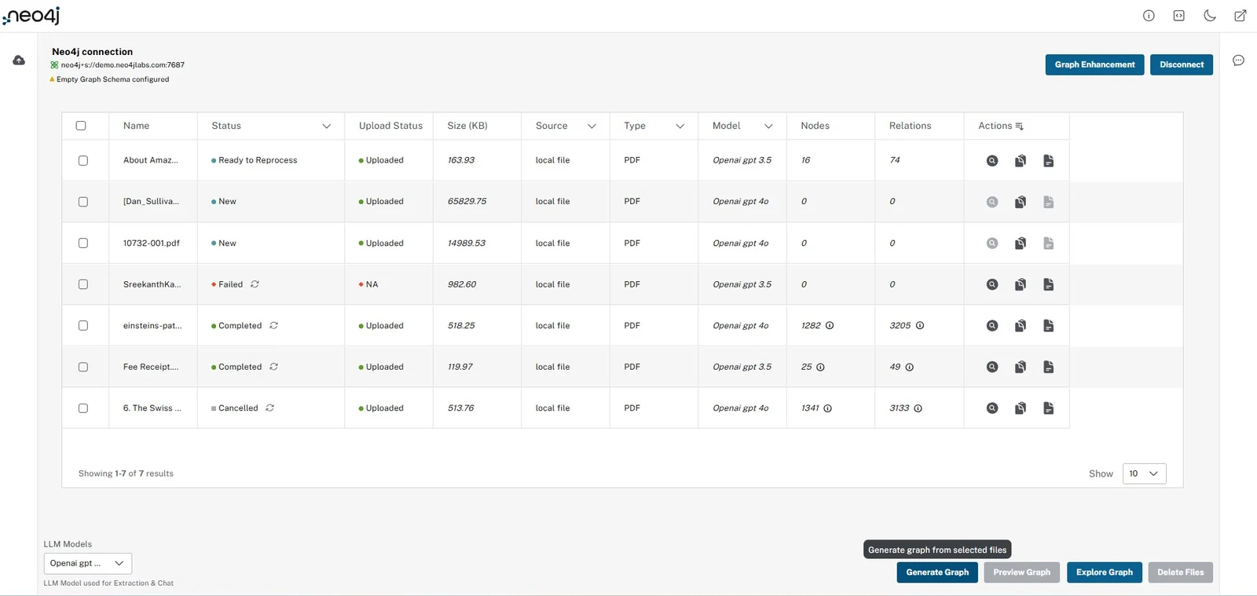This screenshot has width=1257, height=596.
Task: Toggle dark mode moon icon
Action: click(x=1210, y=16)
